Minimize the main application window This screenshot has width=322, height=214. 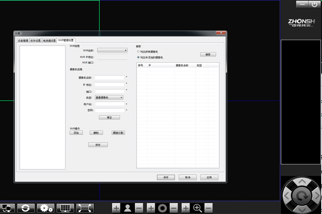(302, 4)
